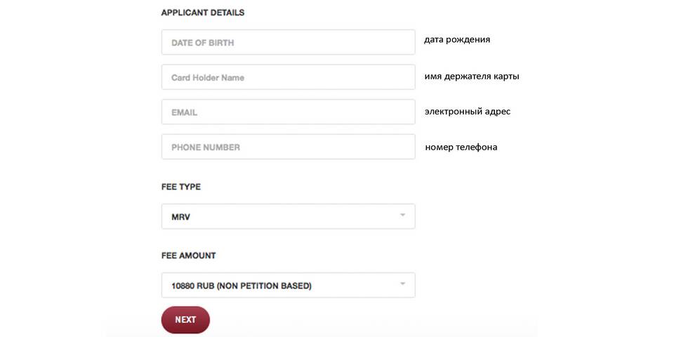Click the 'номер телефона' annotation text
This screenshot has height=337, width=674.
coord(461,147)
